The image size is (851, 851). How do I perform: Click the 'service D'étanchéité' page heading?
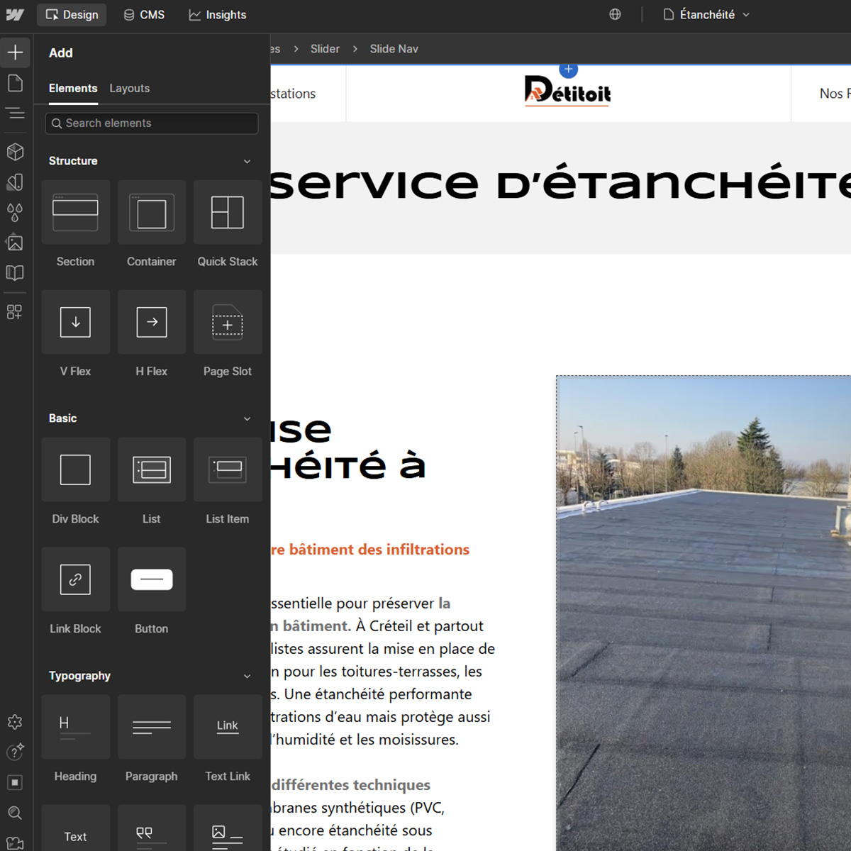tap(560, 183)
